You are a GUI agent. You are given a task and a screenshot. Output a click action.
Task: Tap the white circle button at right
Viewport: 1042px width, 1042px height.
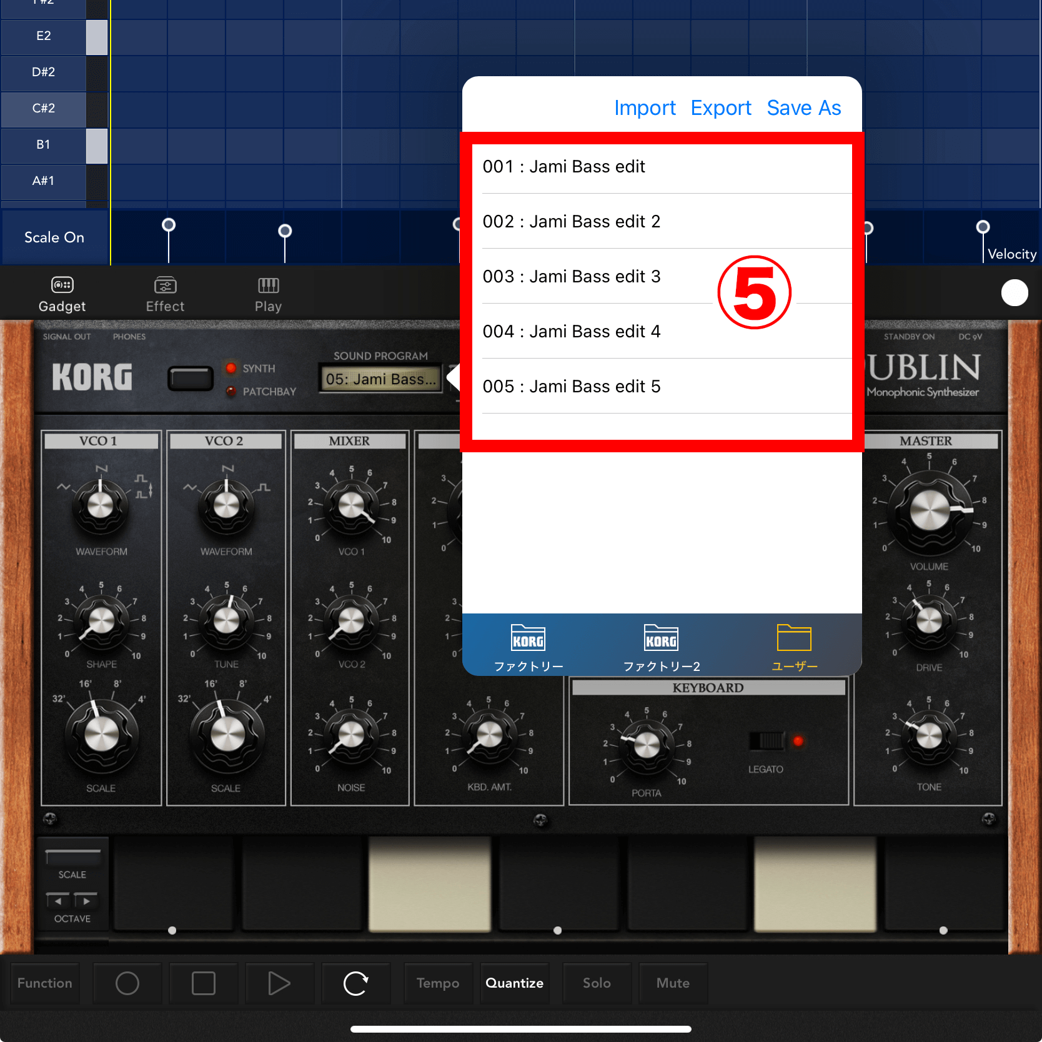[1015, 293]
